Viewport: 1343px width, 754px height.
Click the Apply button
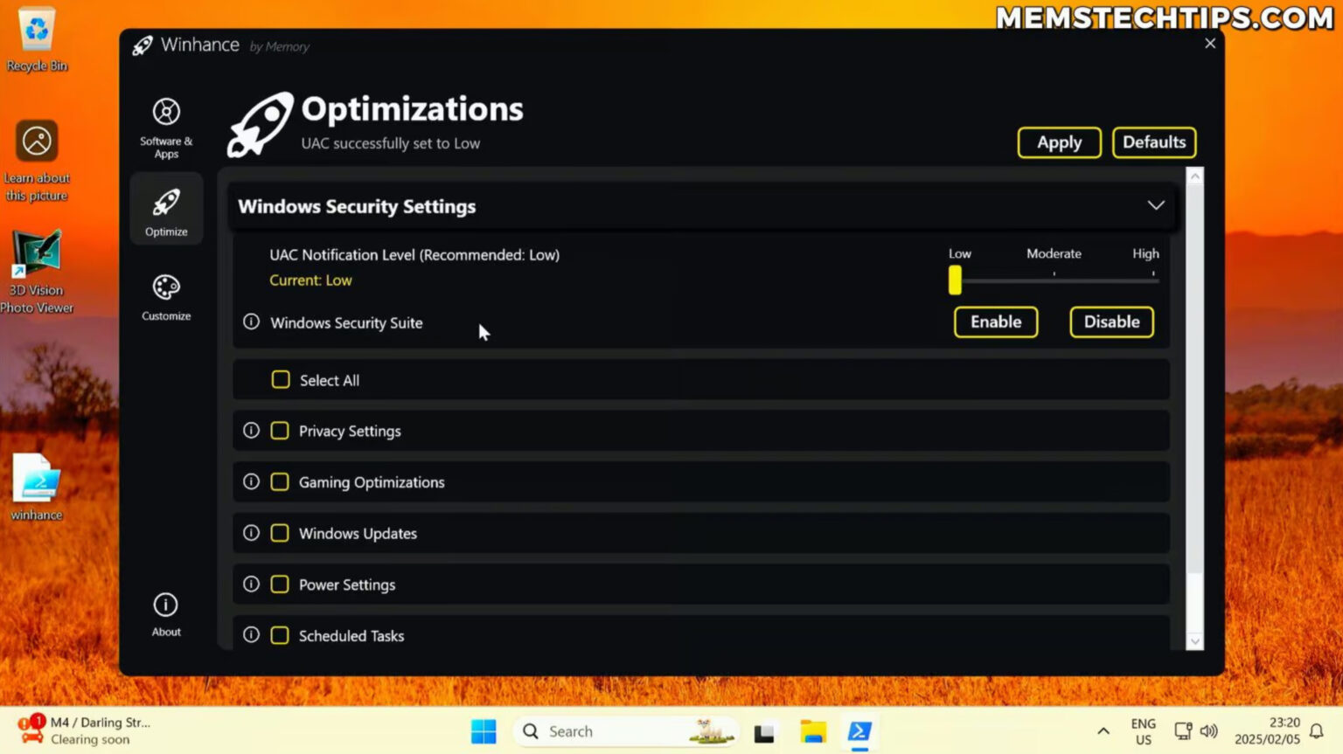[x=1059, y=142]
